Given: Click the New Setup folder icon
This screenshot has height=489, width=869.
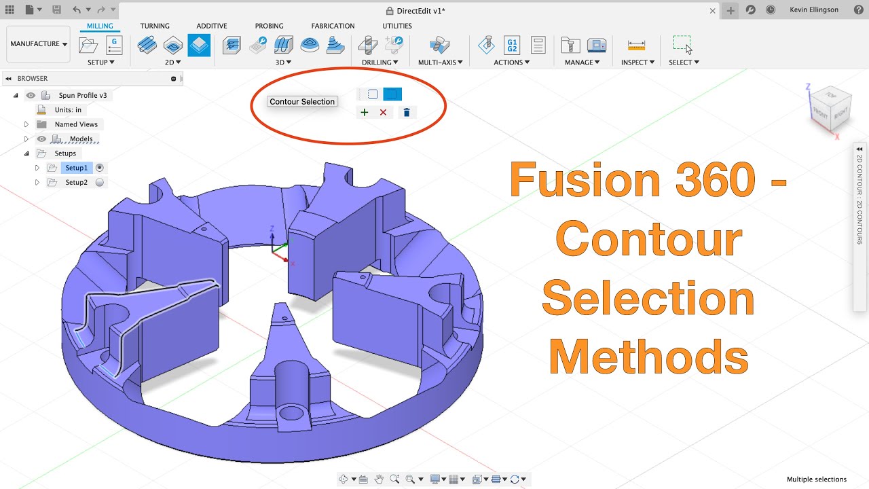Looking at the screenshot, I should pos(88,46).
